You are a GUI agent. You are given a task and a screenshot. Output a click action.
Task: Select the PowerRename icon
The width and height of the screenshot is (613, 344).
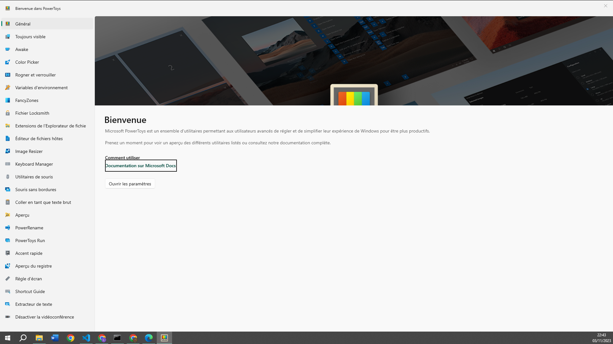click(x=8, y=228)
